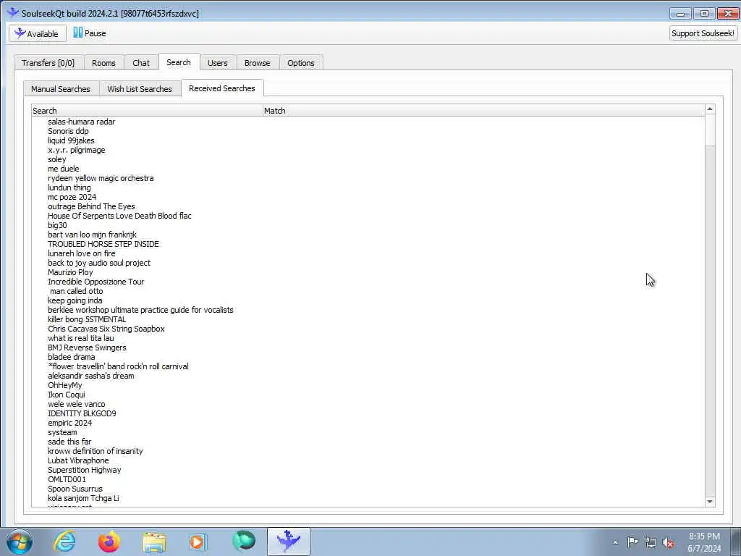Click the Soulseek bird taskbar icon

tap(288, 542)
